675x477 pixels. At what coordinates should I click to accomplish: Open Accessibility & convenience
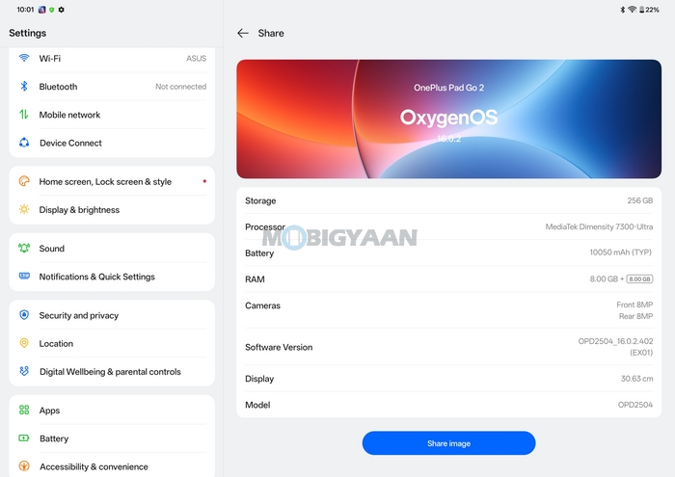tap(112, 466)
